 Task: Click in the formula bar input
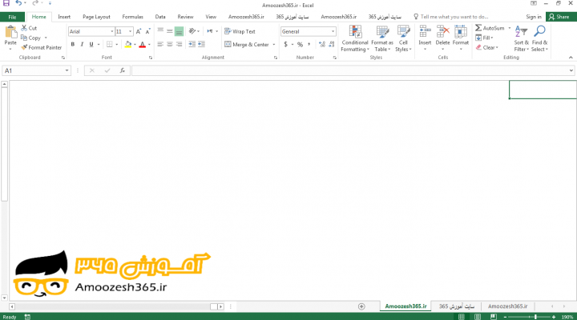(x=349, y=70)
